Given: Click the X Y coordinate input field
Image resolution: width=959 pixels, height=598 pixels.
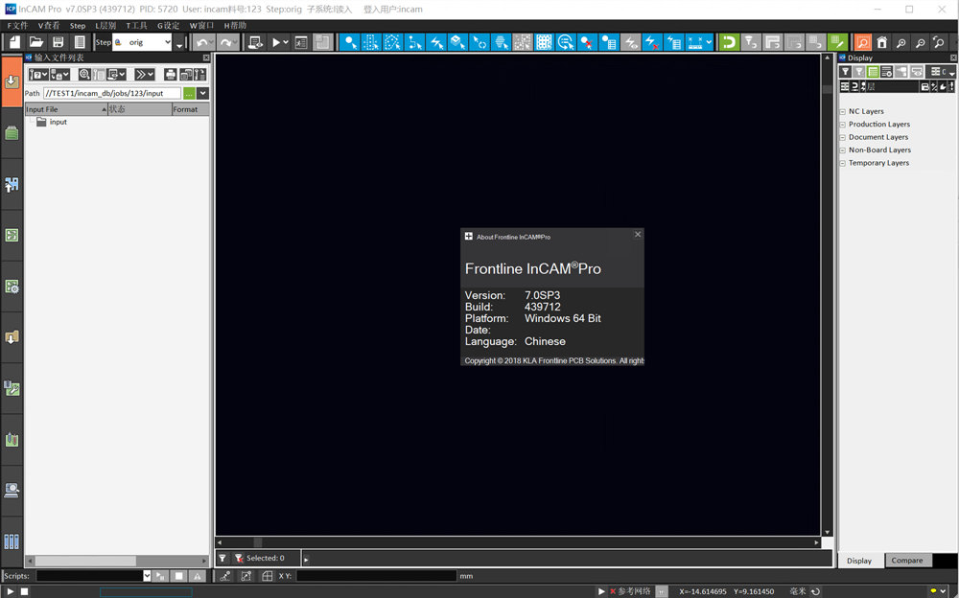Looking at the screenshot, I should (376, 576).
